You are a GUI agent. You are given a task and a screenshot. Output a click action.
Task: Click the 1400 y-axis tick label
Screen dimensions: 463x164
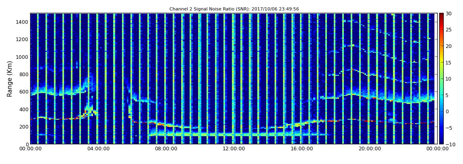point(23,22)
